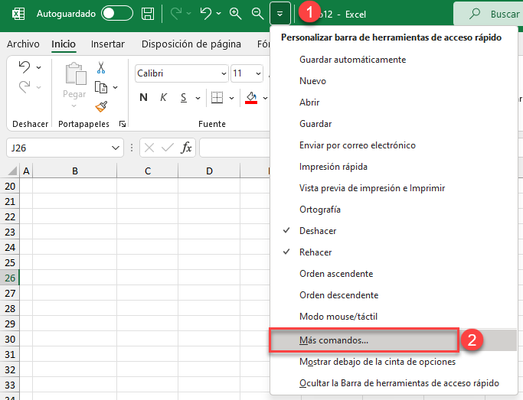This screenshot has height=400, width=523.
Task: Click the Pegar clipboard icon
Action: pos(75,73)
